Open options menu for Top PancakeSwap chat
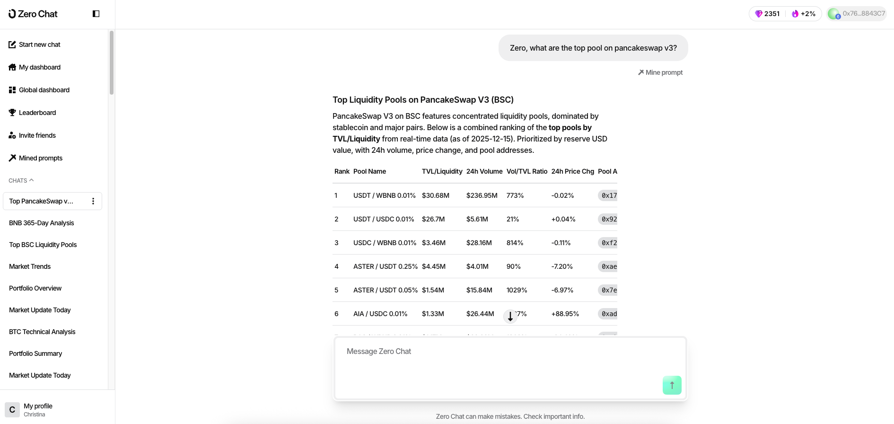 click(x=93, y=201)
